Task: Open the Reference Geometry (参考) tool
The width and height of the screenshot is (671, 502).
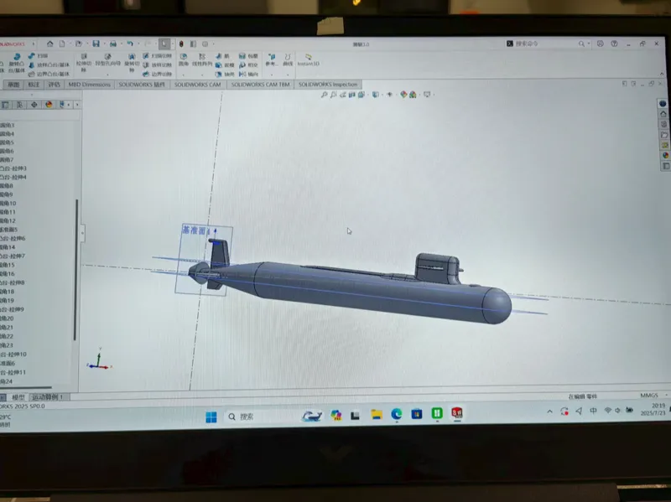Action: [271, 60]
